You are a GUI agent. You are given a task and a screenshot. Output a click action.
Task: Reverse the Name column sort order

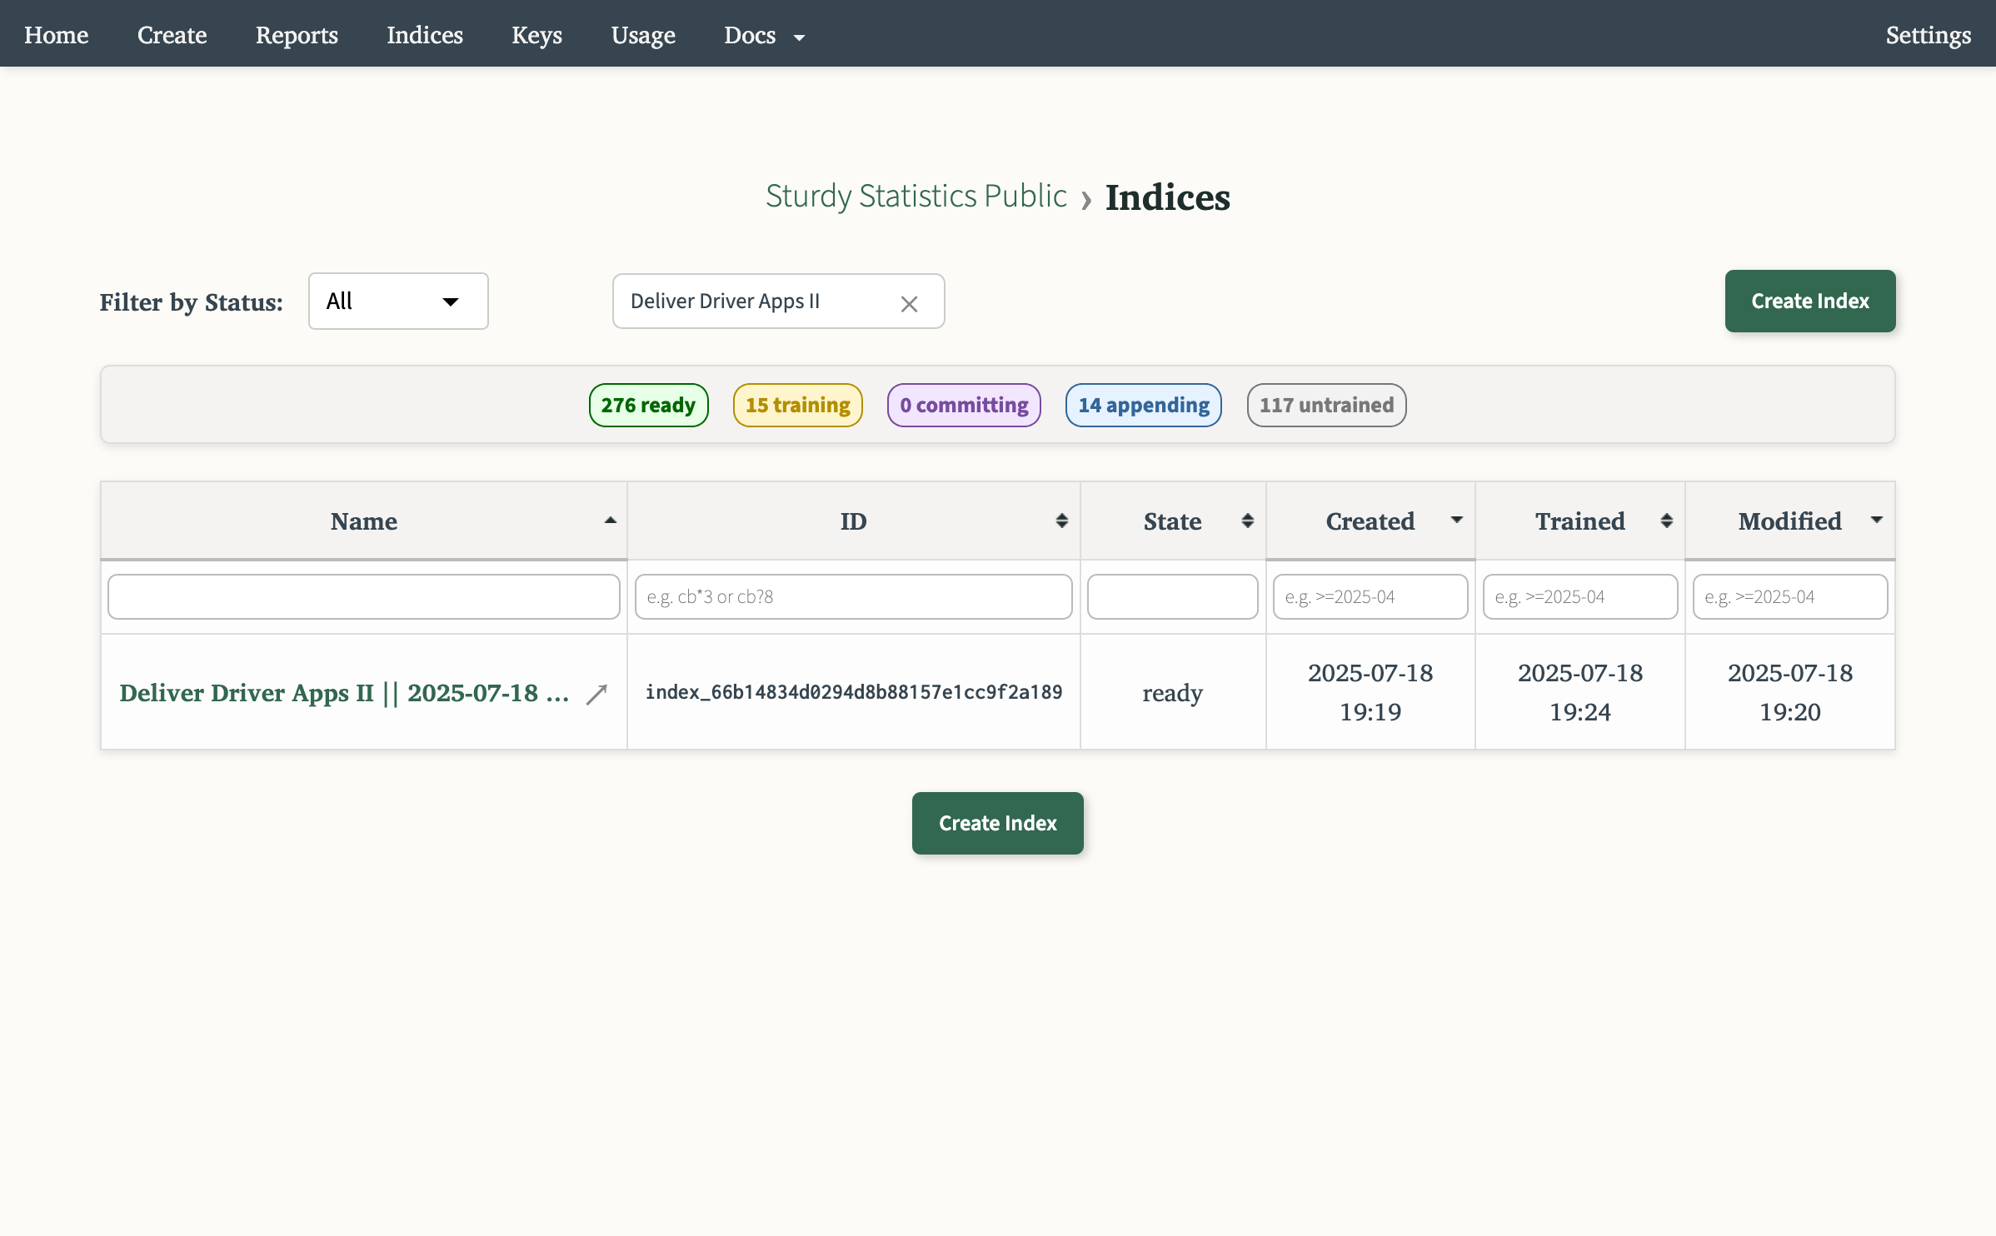[611, 521]
